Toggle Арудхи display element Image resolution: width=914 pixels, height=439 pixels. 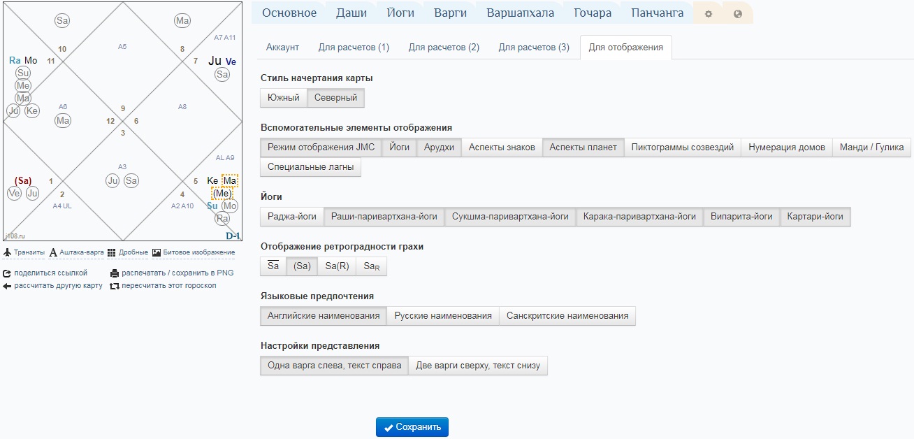click(x=439, y=147)
